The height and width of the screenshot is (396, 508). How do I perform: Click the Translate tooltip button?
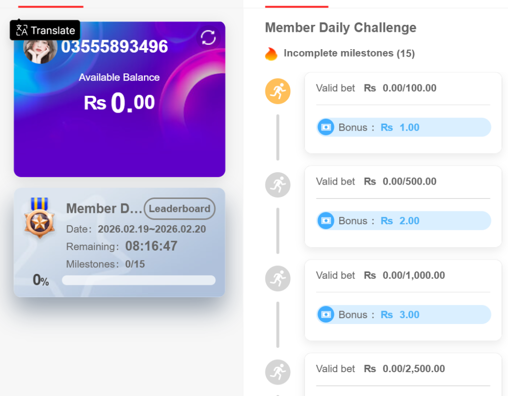pyautogui.click(x=45, y=30)
